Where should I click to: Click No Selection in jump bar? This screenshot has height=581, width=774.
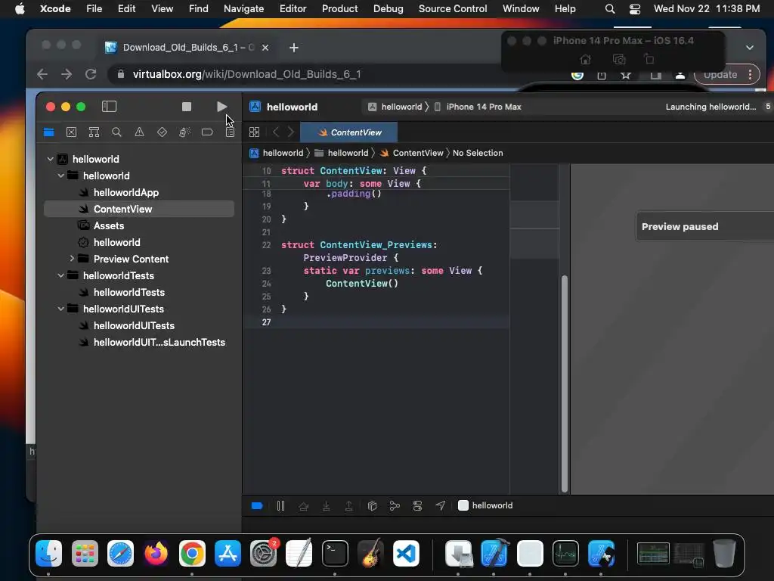click(x=478, y=153)
